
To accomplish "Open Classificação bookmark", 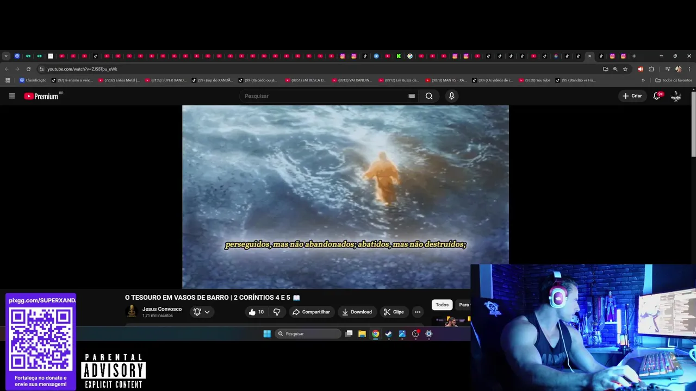I will (x=33, y=80).
